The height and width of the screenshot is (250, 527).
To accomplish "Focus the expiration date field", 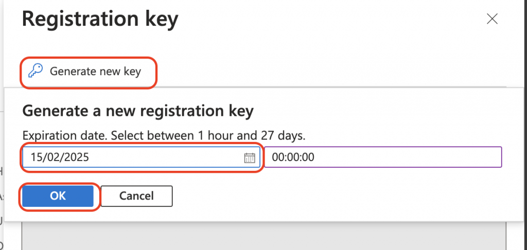I will pyautogui.click(x=141, y=157).
